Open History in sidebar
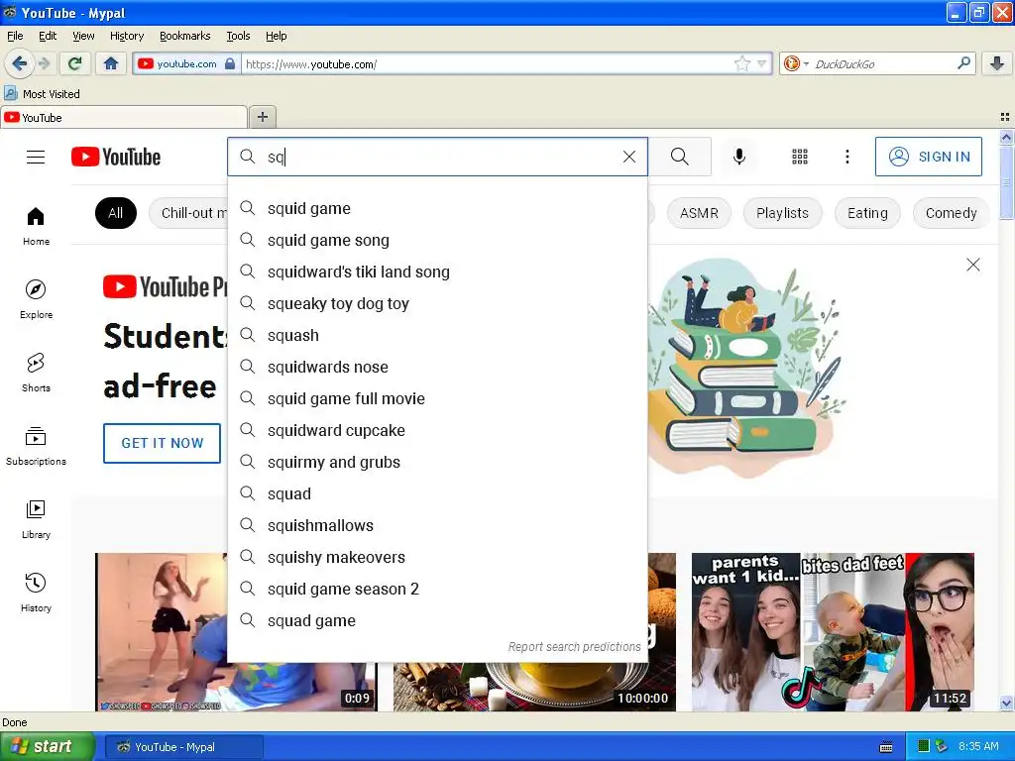 pyautogui.click(x=36, y=593)
